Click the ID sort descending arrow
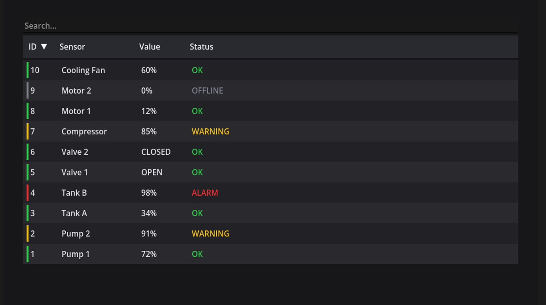Viewport: 546px width, 305px height. (44, 47)
